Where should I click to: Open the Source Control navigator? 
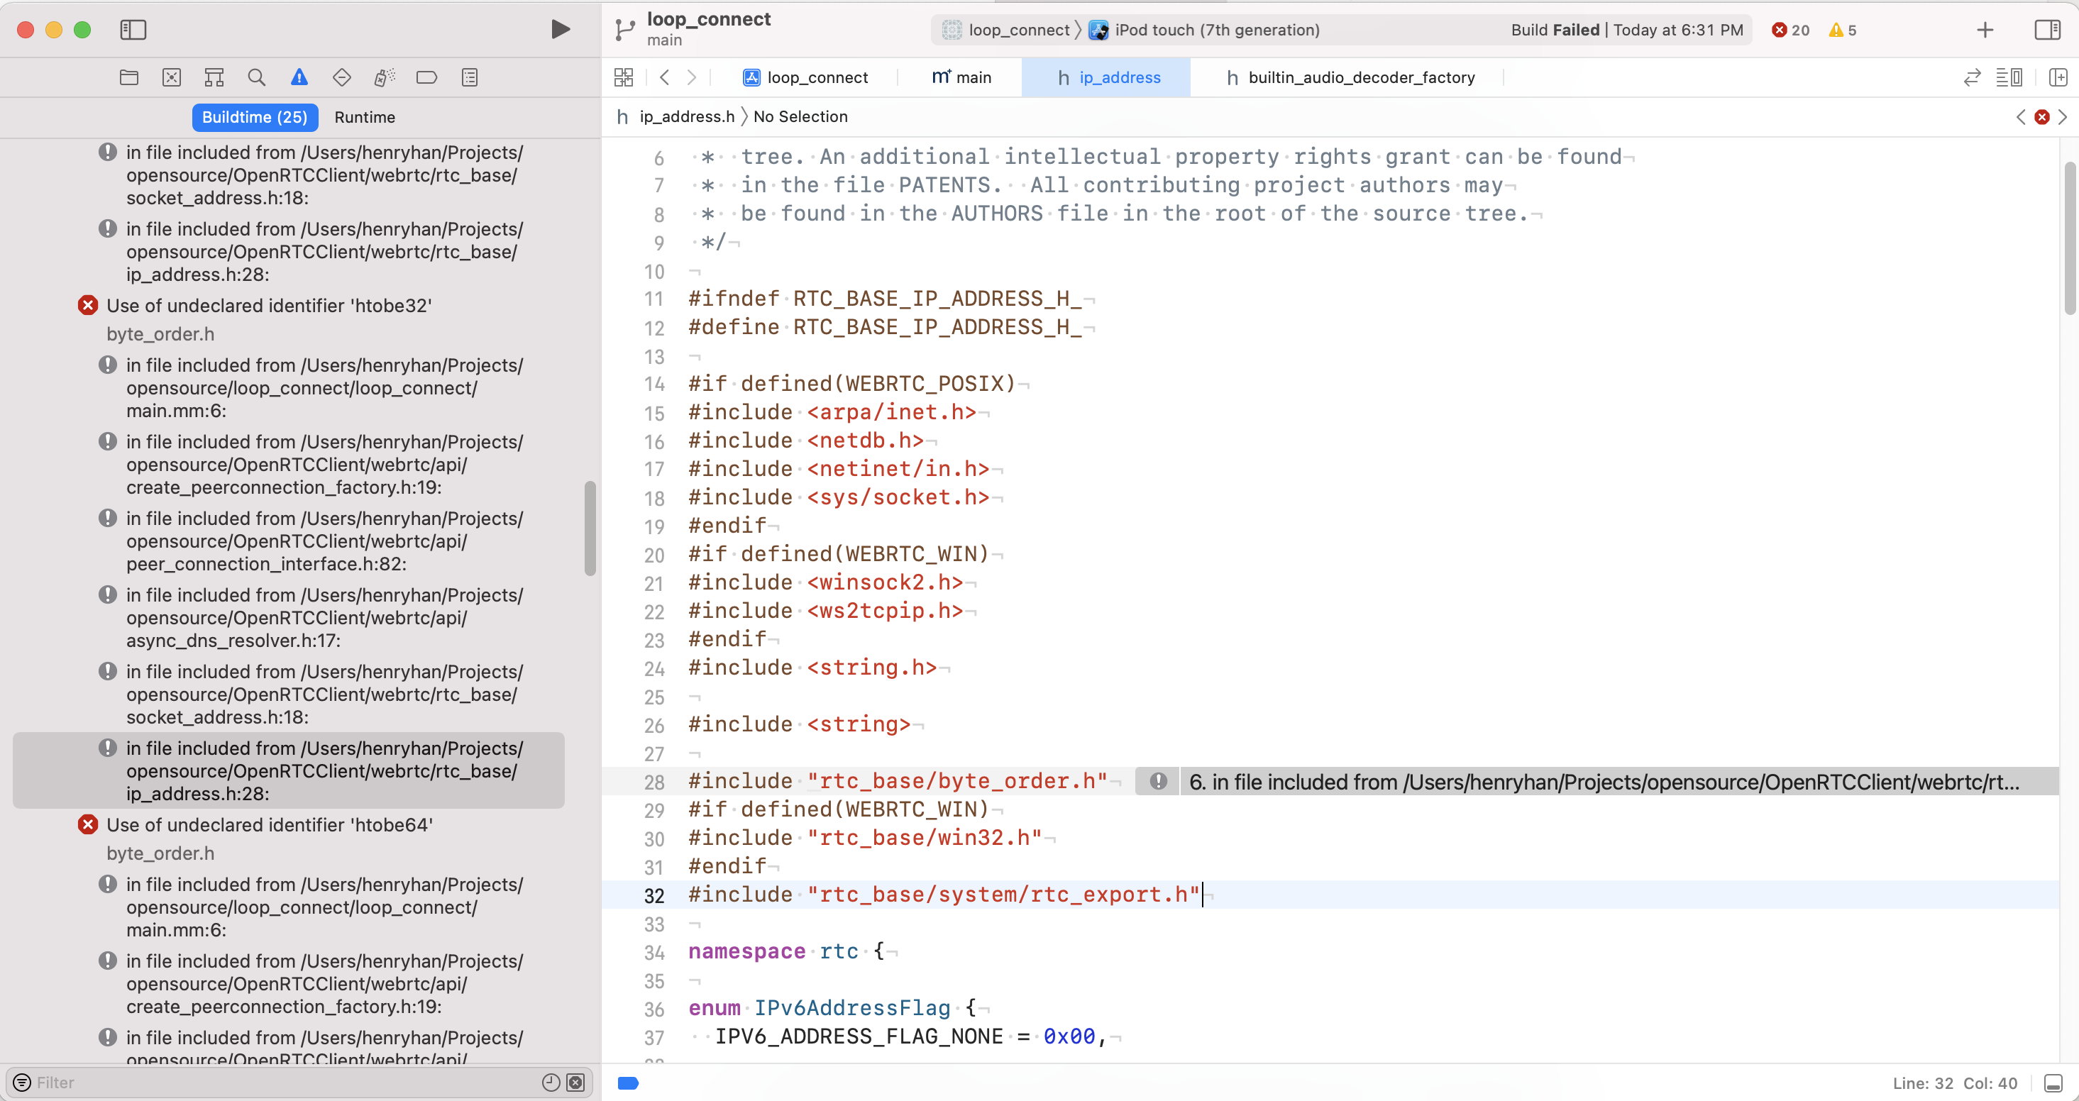171,77
